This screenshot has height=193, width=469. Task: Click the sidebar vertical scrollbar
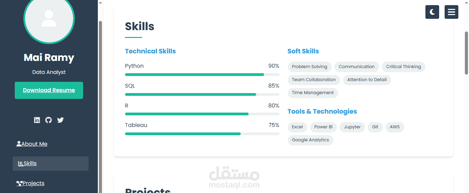pyautogui.click(x=100, y=103)
